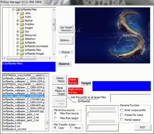The height and width of the screenshot is (134, 154).
Task: Expand the Resources folder node
Action: tap(17, 35)
